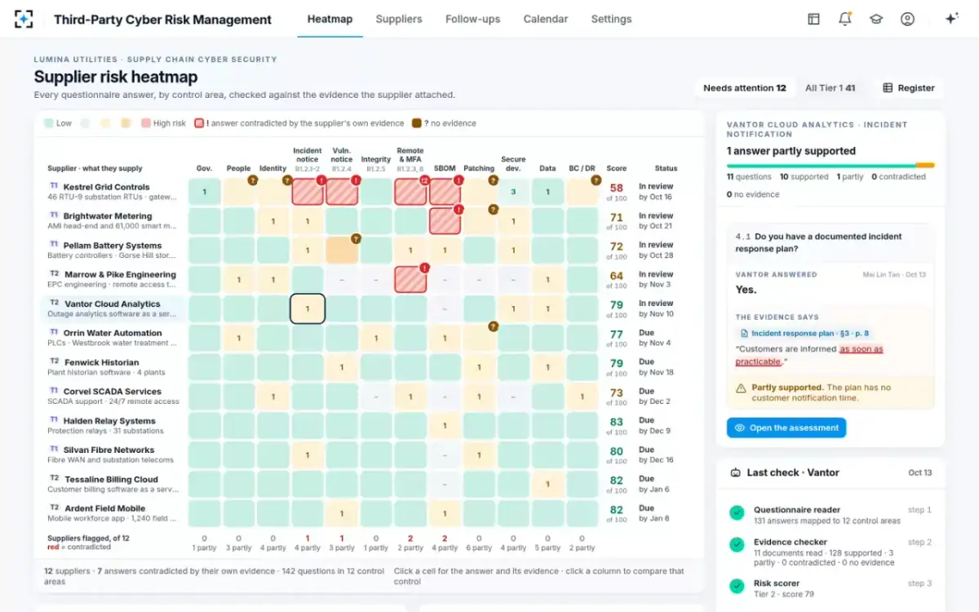Open the Follow-ups tab
979x612 pixels.
tap(472, 19)
